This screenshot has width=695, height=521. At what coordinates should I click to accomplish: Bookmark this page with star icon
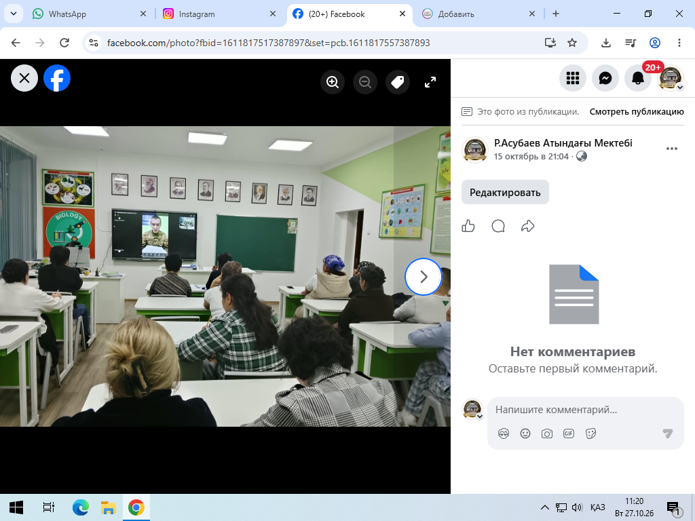[x=572, y=43]
